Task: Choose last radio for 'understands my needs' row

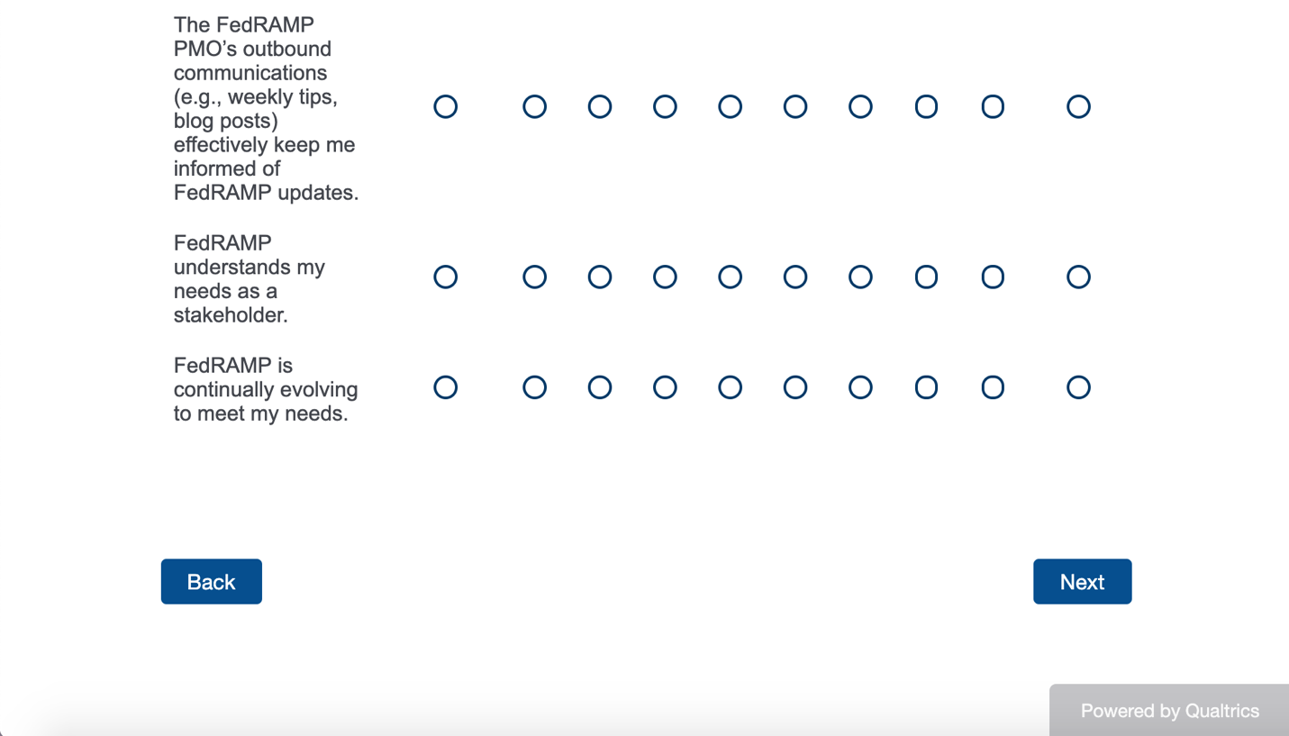Action: 1078,277
